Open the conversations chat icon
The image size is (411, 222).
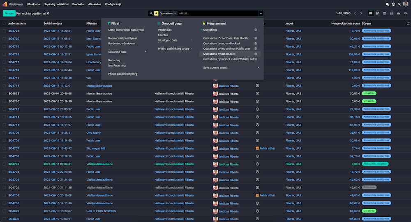click(x=387, y=4)
